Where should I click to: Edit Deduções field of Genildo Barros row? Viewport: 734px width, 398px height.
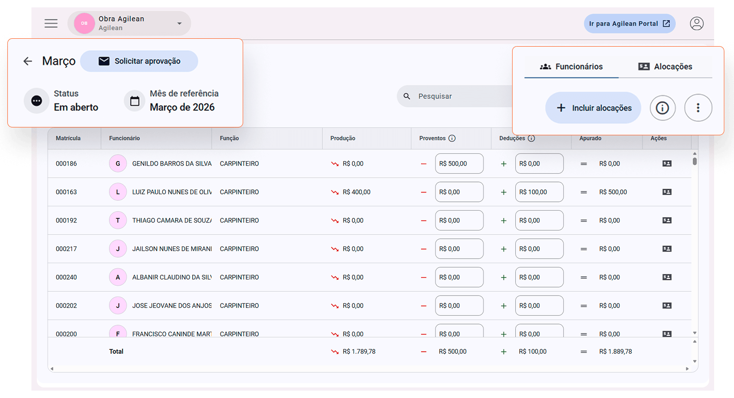coord(539,163)
